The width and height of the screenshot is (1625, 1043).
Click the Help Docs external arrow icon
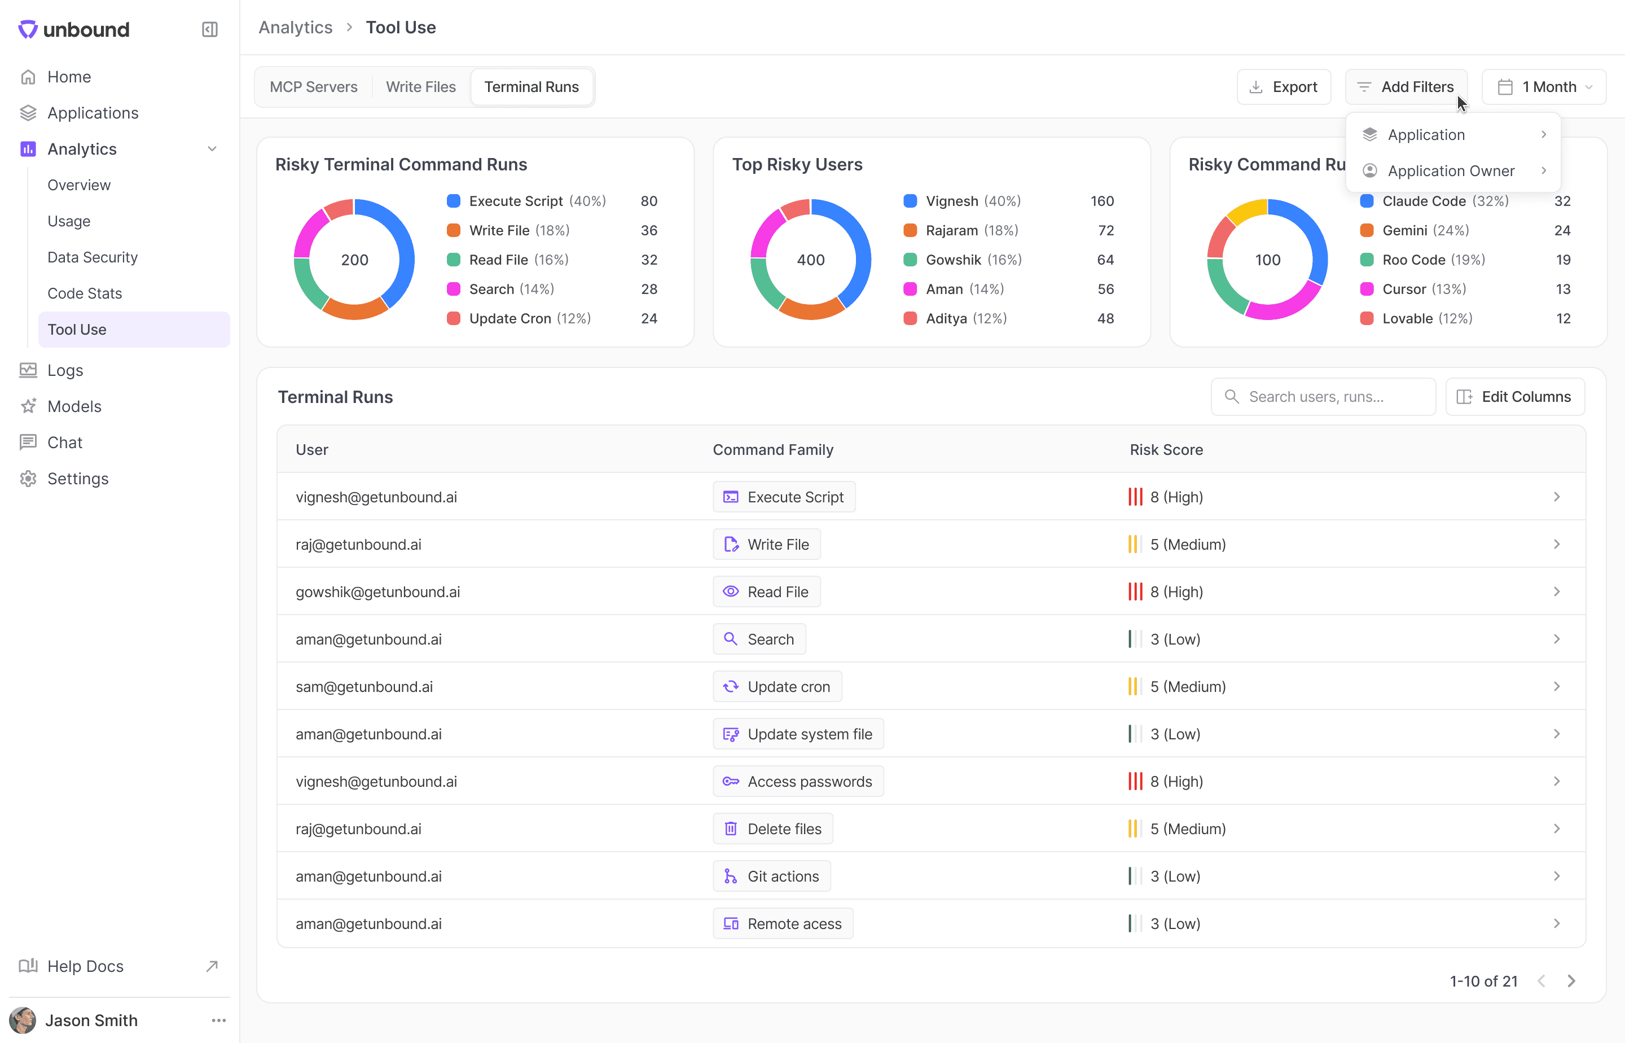coord(212,966)
